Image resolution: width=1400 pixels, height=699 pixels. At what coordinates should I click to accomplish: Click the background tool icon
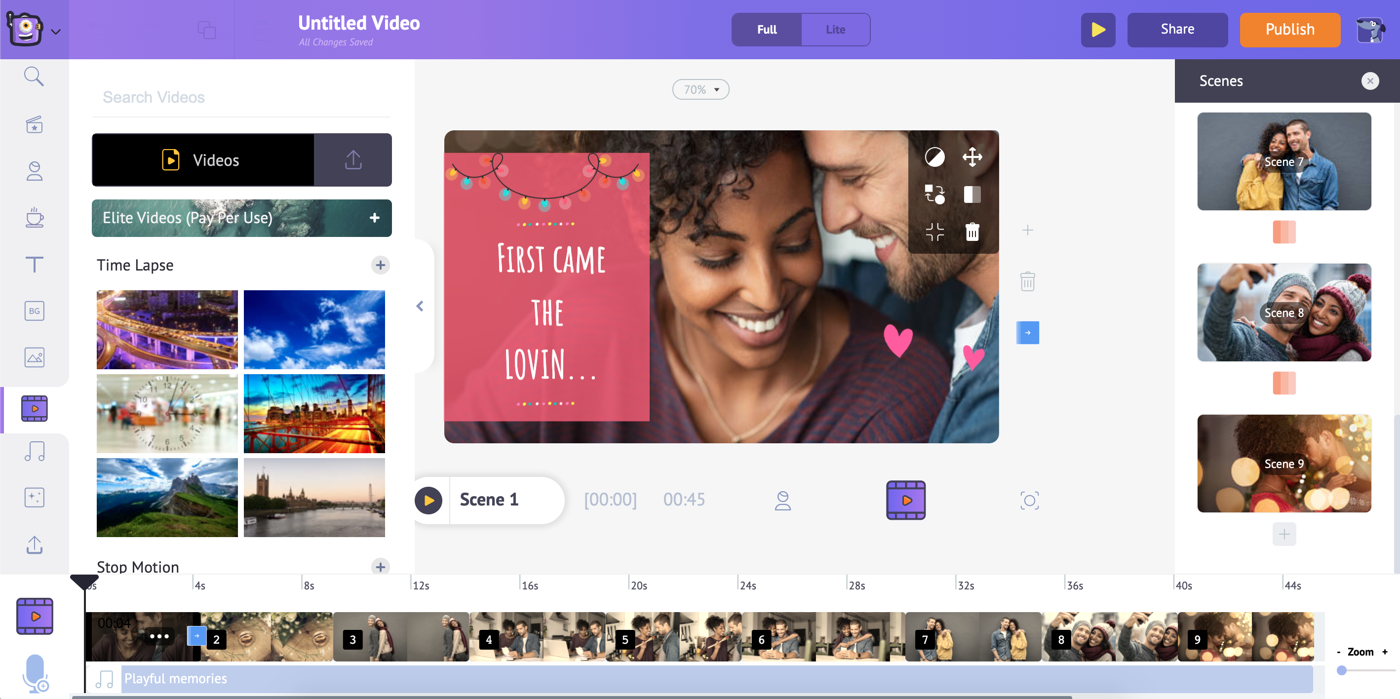[35, 310]
